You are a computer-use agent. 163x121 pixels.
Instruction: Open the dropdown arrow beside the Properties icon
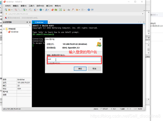[27, 10]
